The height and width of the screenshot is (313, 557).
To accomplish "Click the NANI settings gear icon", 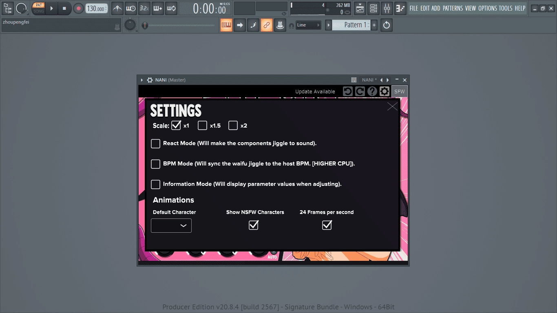I will pos(385,91).
